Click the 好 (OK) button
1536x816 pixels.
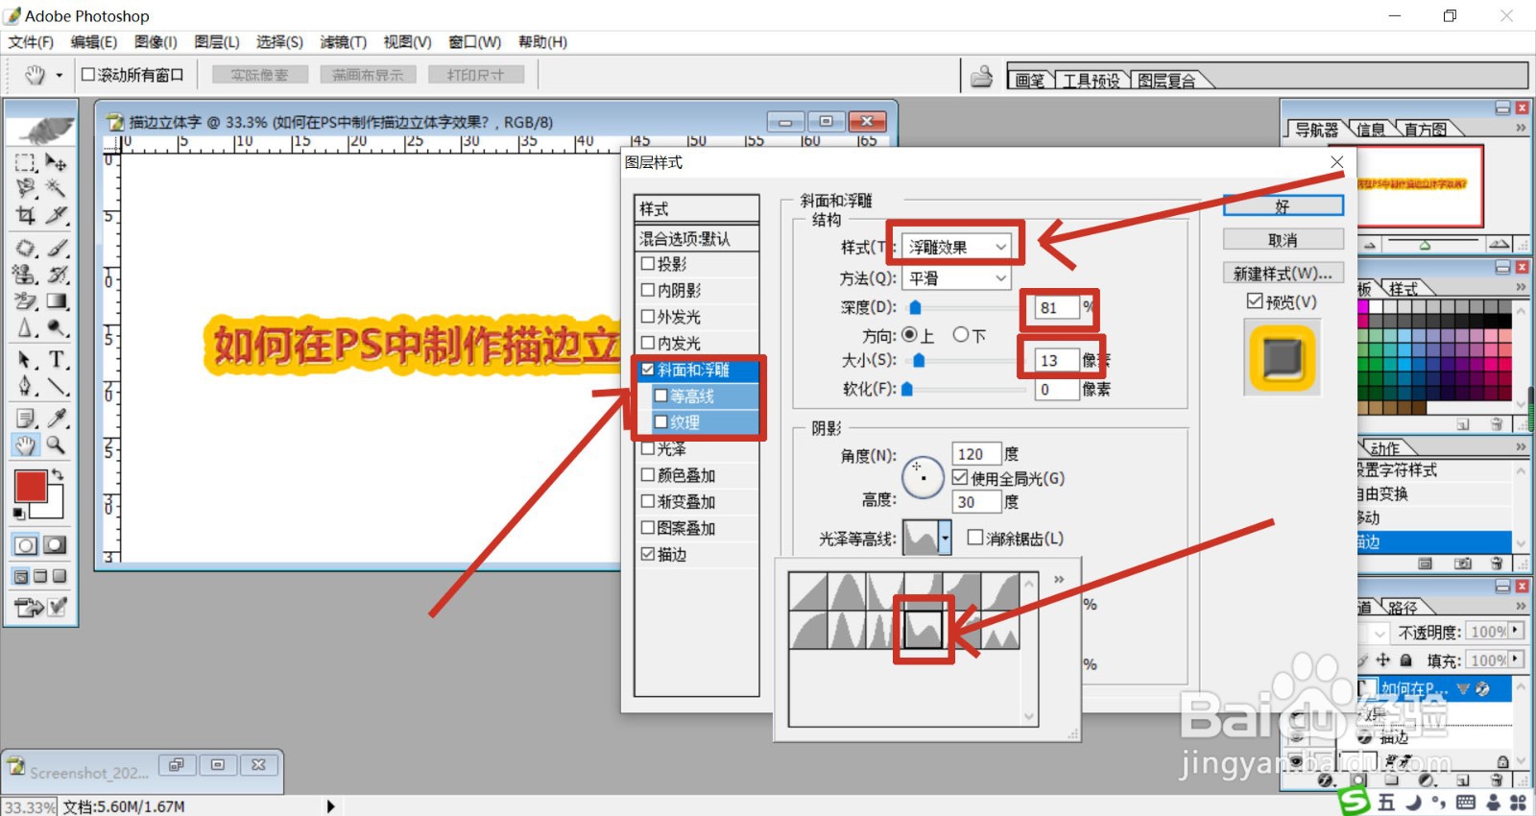(x=1283, y=206)
